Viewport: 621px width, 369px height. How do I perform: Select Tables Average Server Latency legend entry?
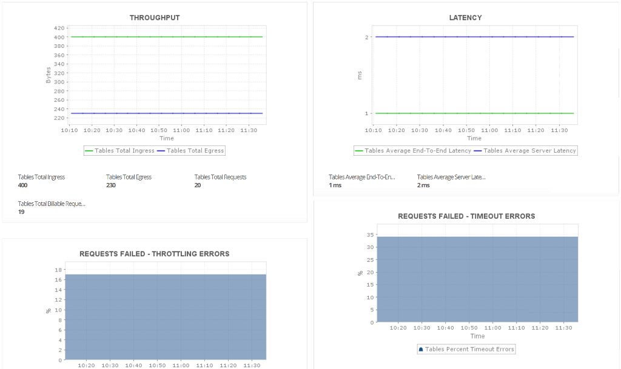click(x=525, y=151)
